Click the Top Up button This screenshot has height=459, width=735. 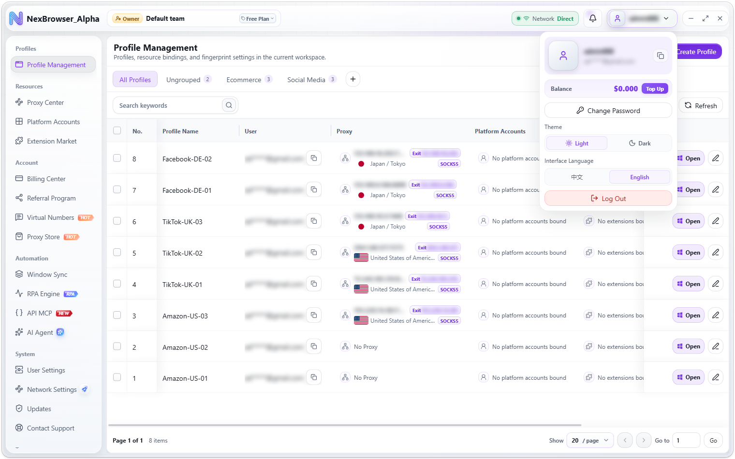655,89
